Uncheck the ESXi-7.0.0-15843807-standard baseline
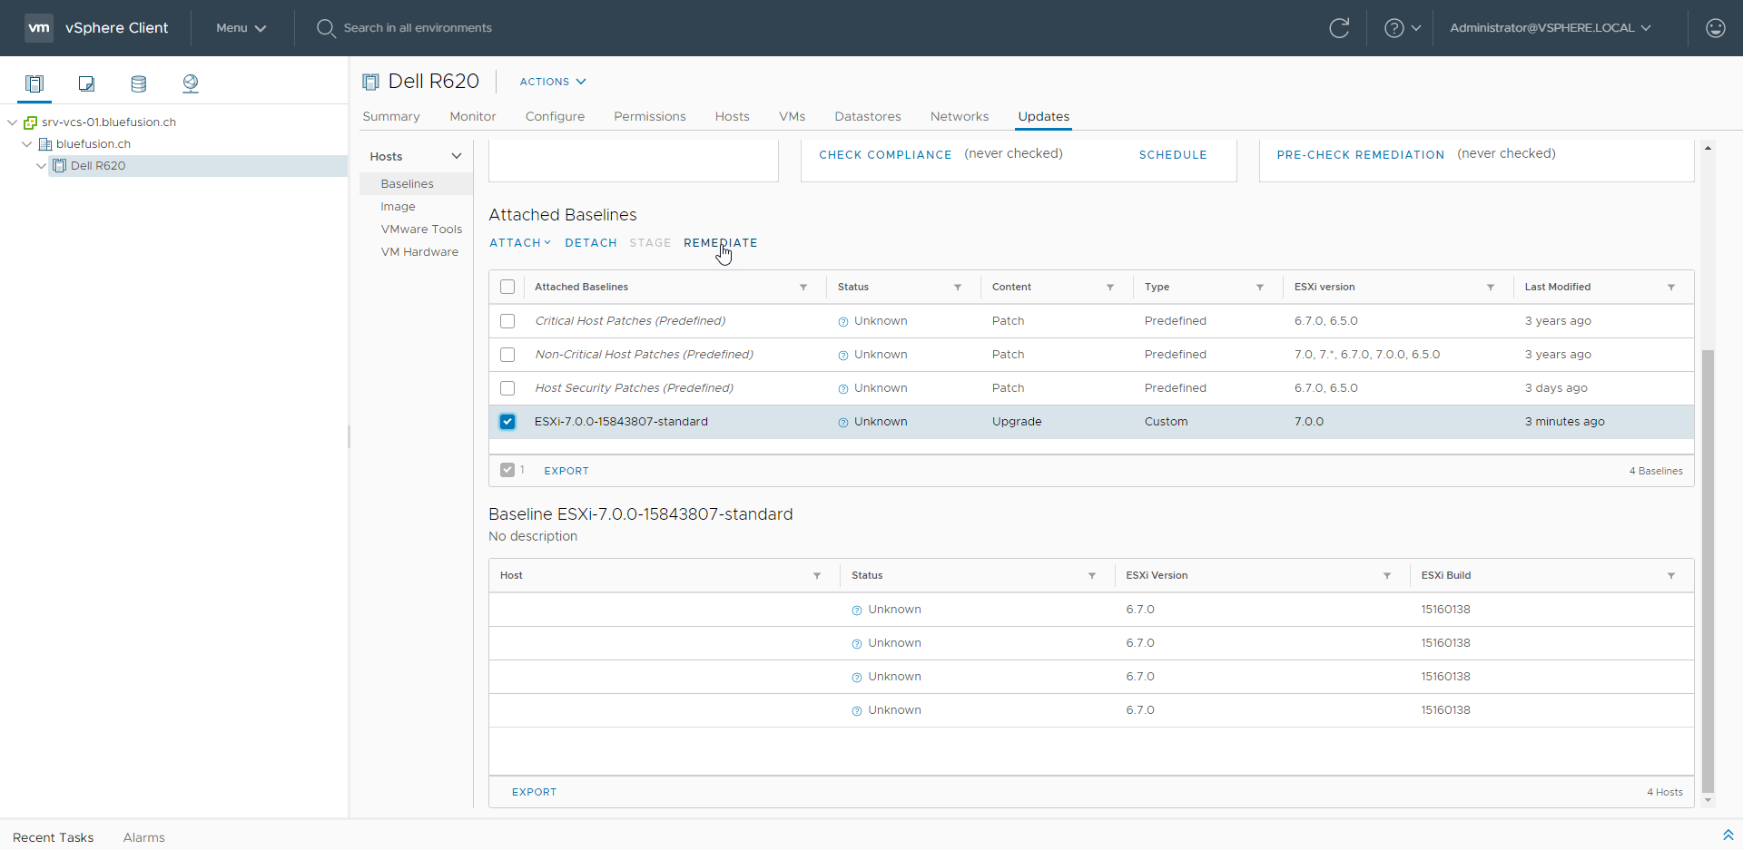 click(507, 422)
